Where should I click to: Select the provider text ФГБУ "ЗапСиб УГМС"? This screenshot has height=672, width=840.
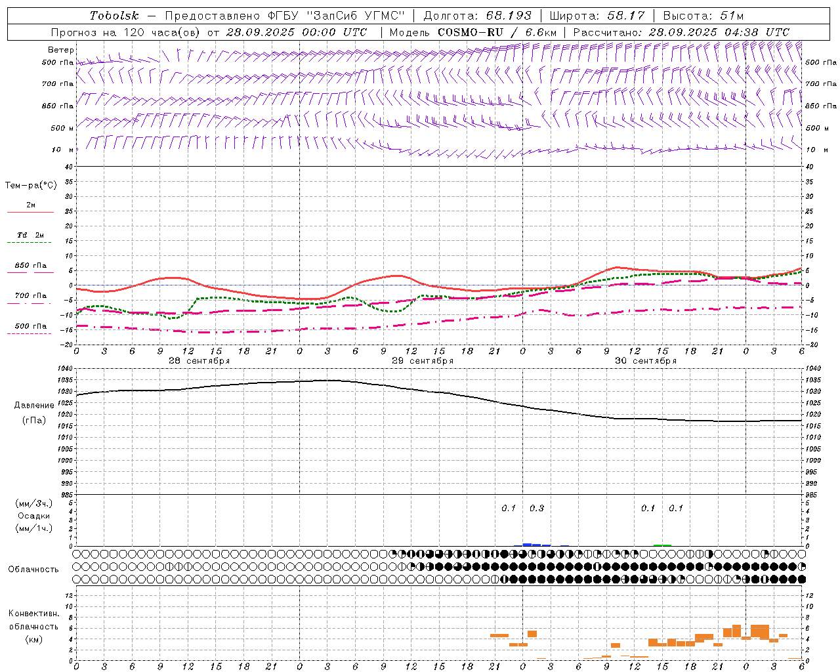point(337,16)
